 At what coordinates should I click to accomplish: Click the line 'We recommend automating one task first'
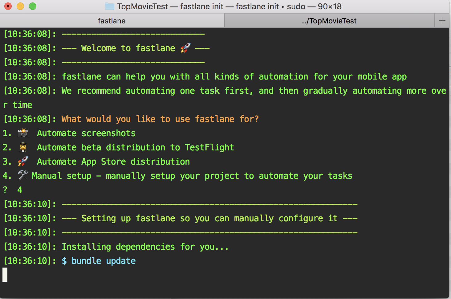pyautogui.click(x=254, y=91)
